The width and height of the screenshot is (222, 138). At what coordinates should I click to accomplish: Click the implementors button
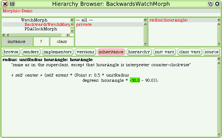pos(57,52)
